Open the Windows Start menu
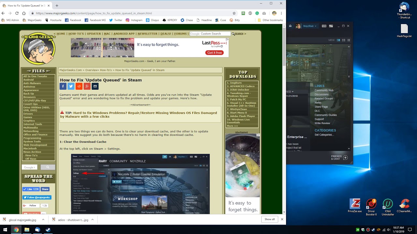The image size is (417, 234). tap(5, 229)
